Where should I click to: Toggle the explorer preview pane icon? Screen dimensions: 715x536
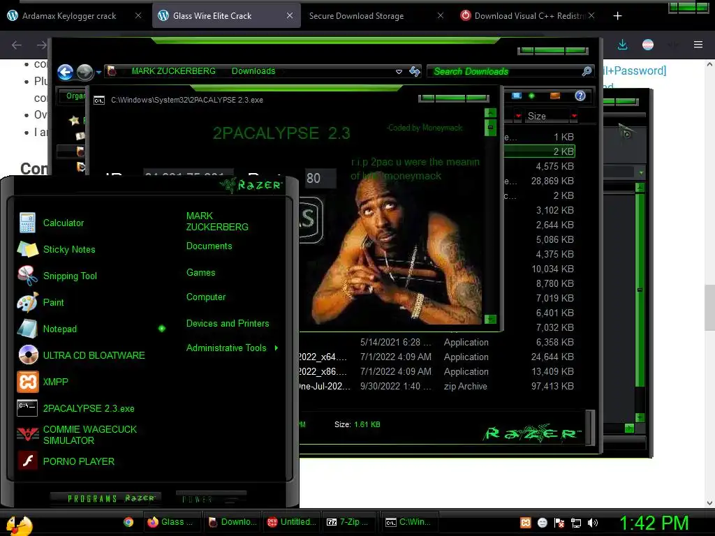point(555,95)
